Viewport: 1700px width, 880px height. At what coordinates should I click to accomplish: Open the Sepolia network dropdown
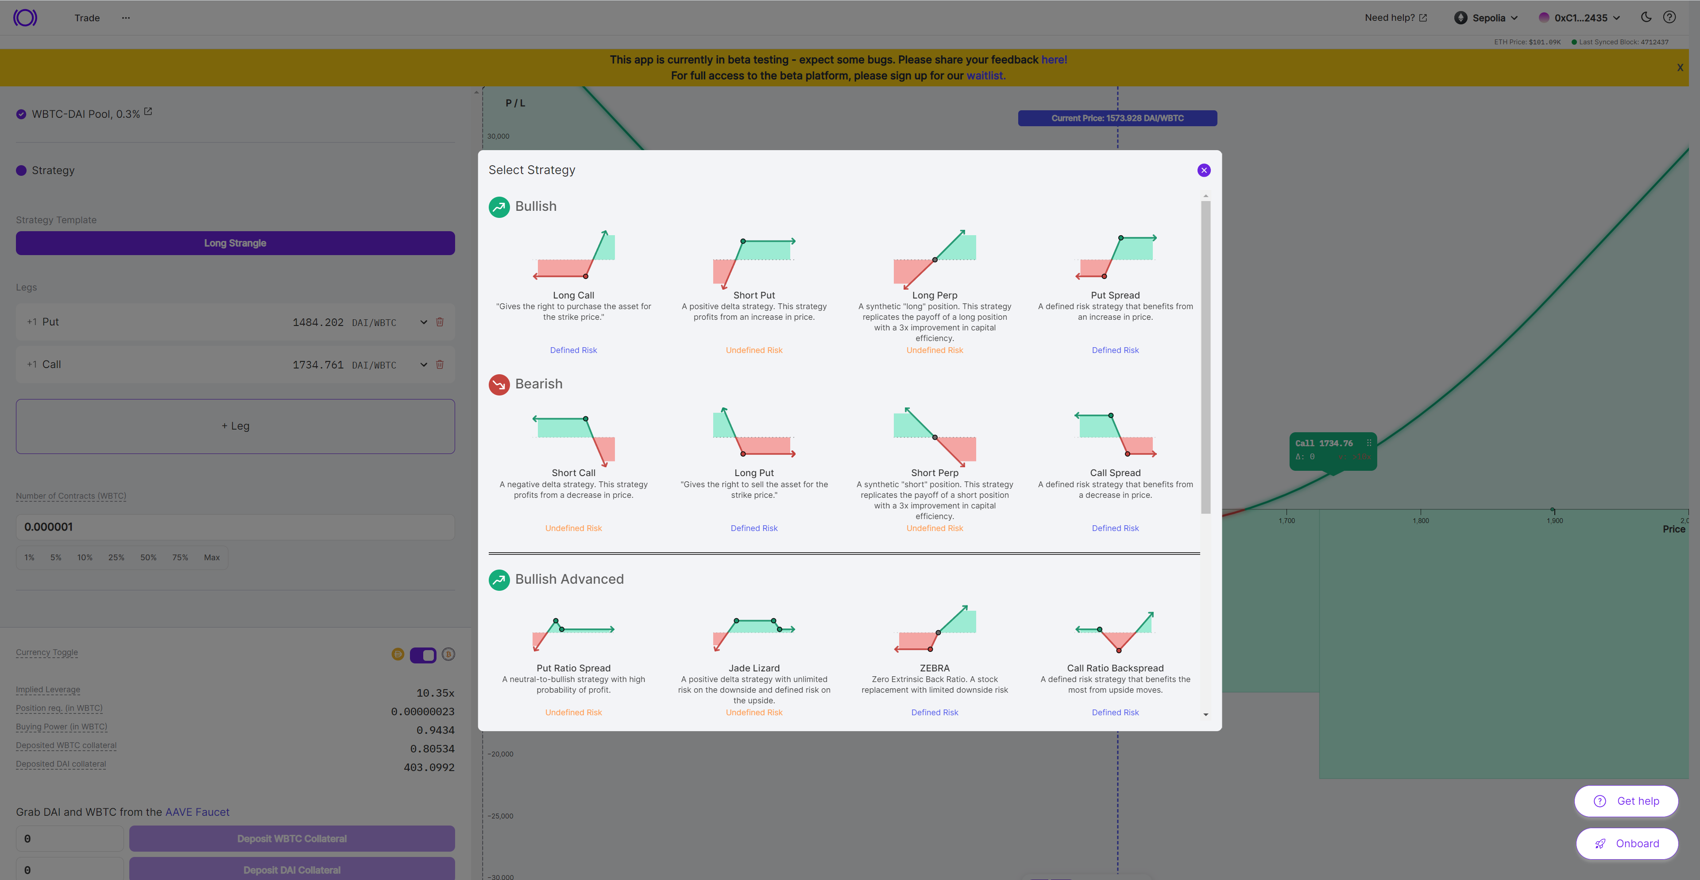pos(1486,18)
